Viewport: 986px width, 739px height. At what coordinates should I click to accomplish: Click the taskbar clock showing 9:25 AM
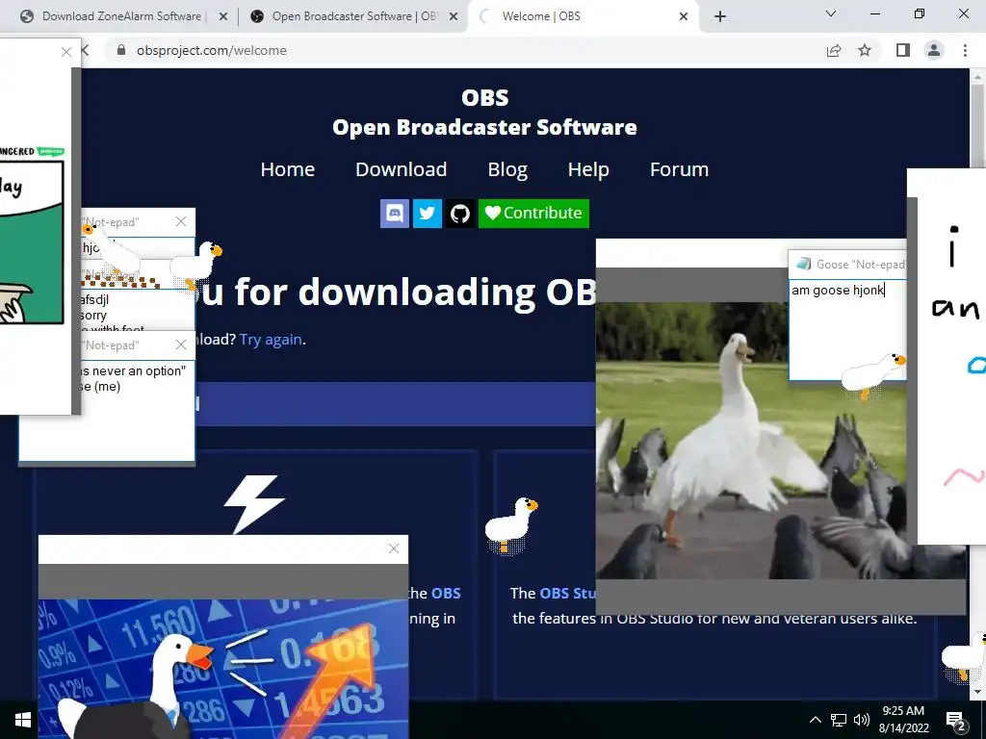903,720
